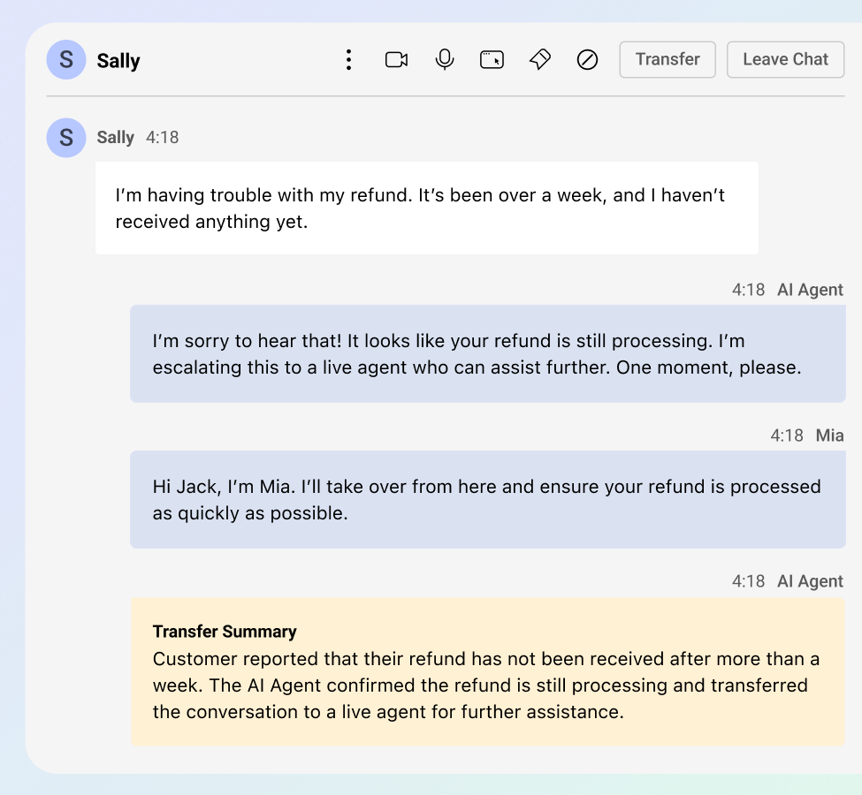Open the three-dot more options menu
This screenshot has height=795, width=862.
(348, 59)
